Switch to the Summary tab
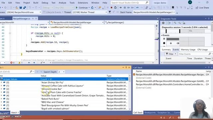Image resolution: width=213 pixels, height=120 pixels. 166,50
